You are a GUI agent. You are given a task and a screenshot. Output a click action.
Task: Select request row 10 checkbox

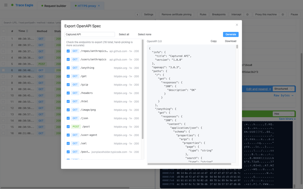tap(3, 96)
